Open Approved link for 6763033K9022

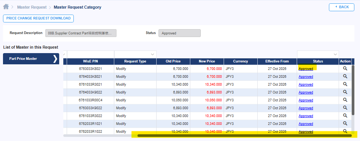306,108
